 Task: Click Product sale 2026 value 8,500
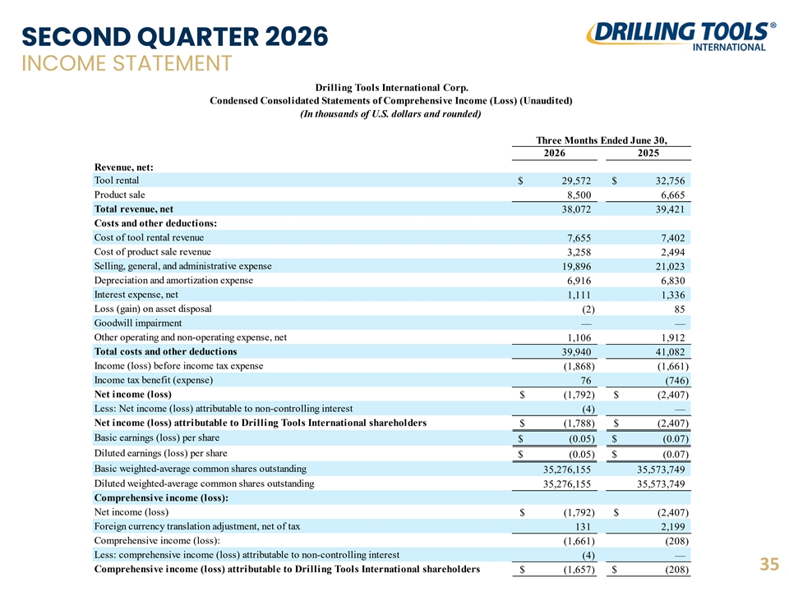pyautogui.click(x=579, y=195)
